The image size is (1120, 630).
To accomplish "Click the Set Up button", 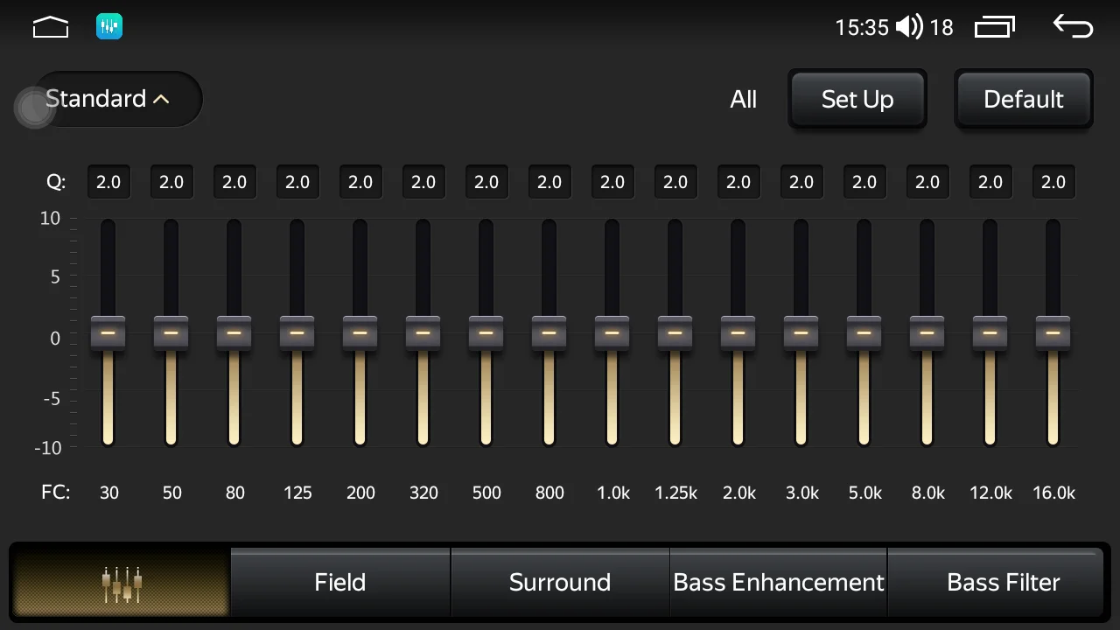I will pos(857,99).
